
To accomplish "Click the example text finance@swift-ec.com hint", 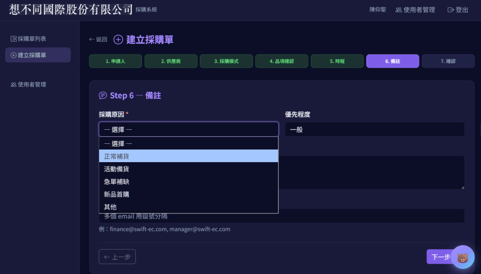I will (165, 229).
